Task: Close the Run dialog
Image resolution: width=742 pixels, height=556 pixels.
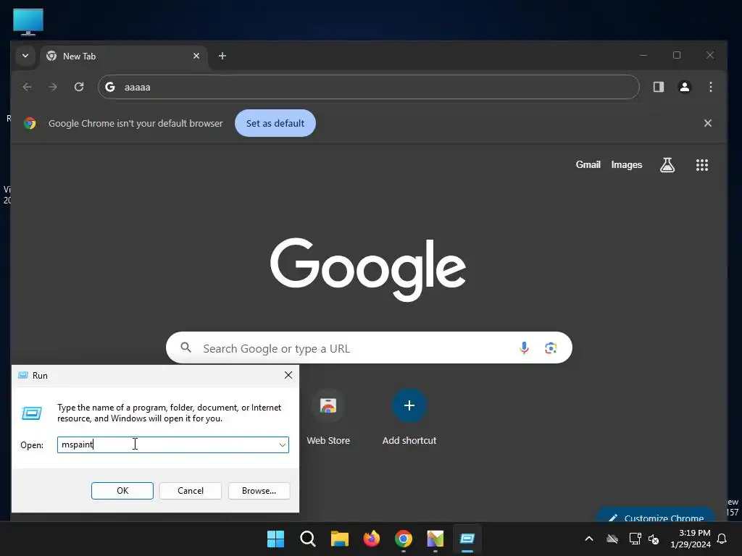Action: (288, 376)
